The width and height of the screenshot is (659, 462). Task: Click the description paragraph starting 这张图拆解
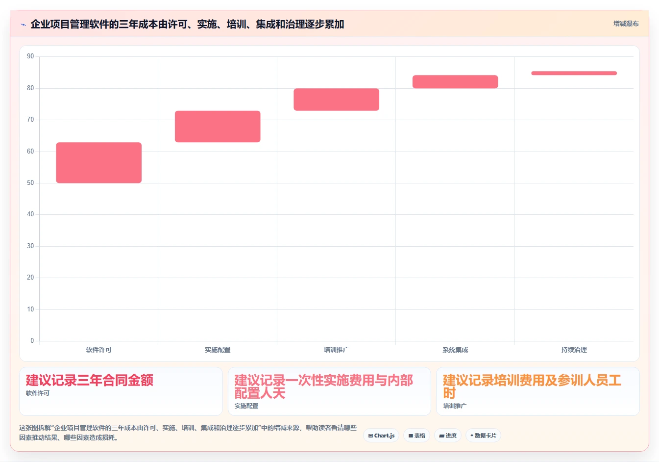(x=188, y=433)
